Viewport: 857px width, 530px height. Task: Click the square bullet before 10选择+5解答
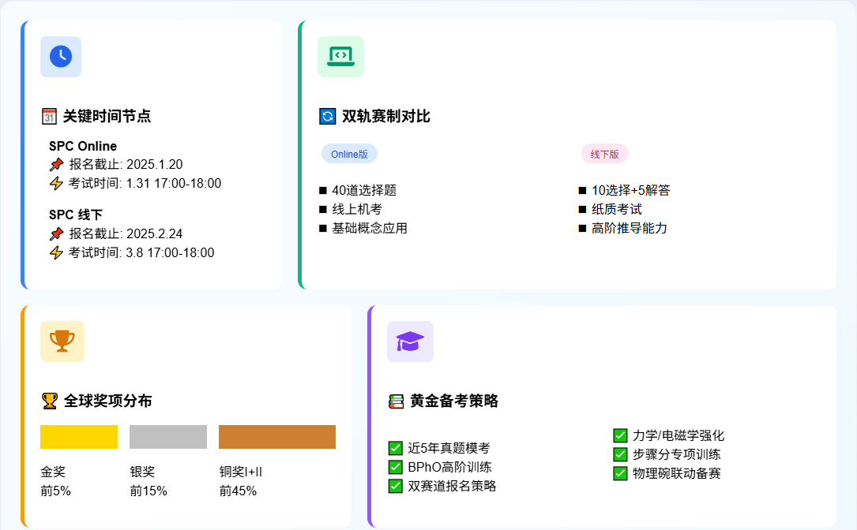click(583, 191)
